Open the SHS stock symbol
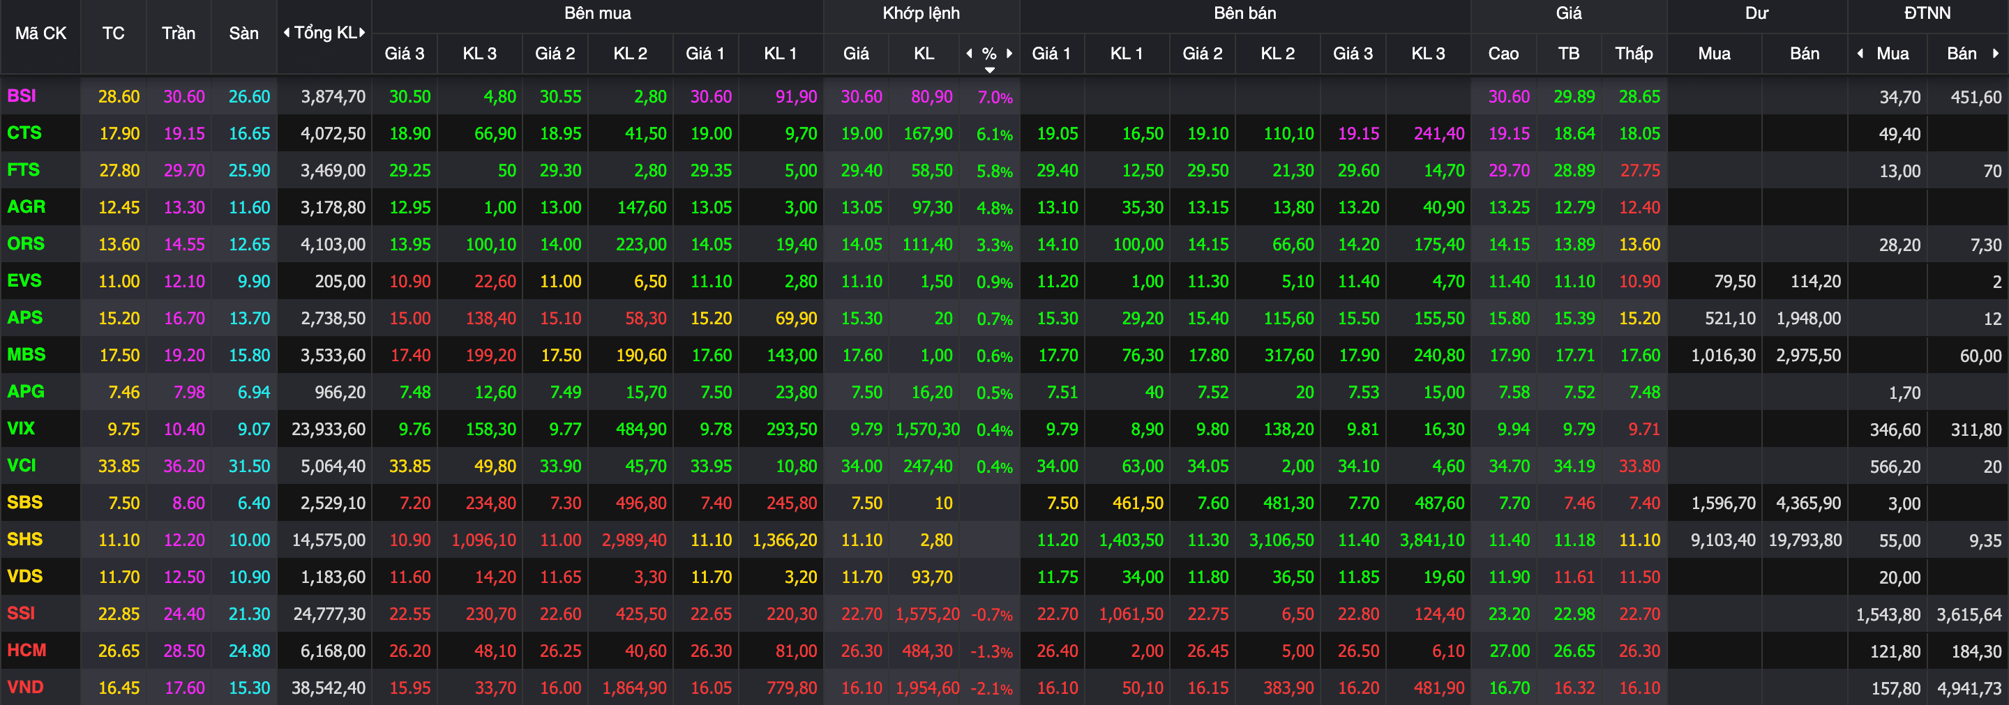Screen dimensions: 2009x705 [x=25, y=539]
